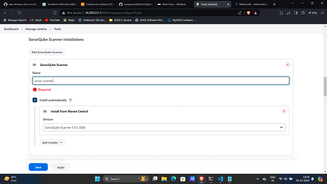Open media playlist music icon
This screenshot has width=327, height=184.
288,13
